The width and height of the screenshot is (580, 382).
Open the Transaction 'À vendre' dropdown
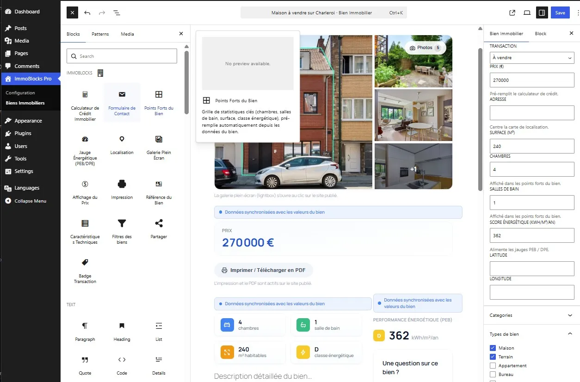532,58
